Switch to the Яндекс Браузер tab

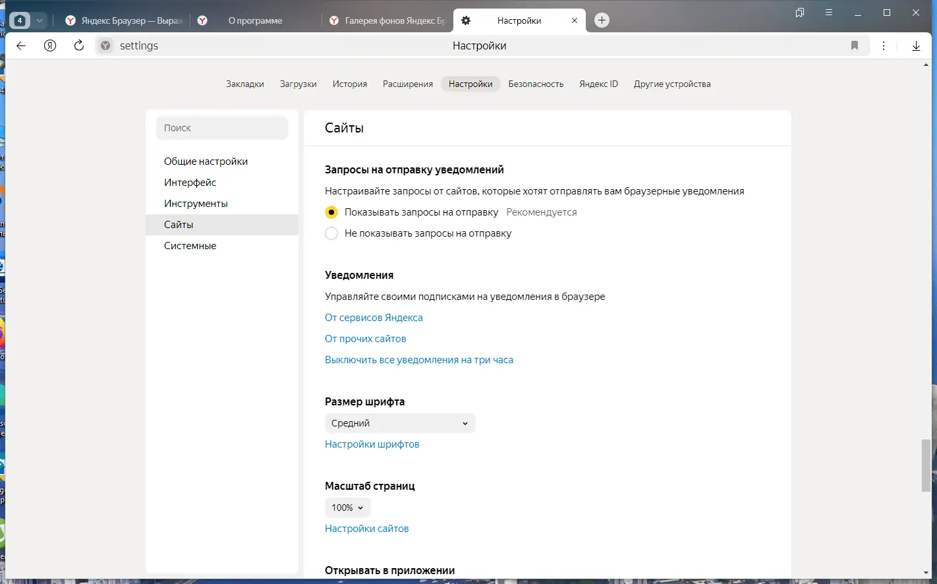(123, 20)
